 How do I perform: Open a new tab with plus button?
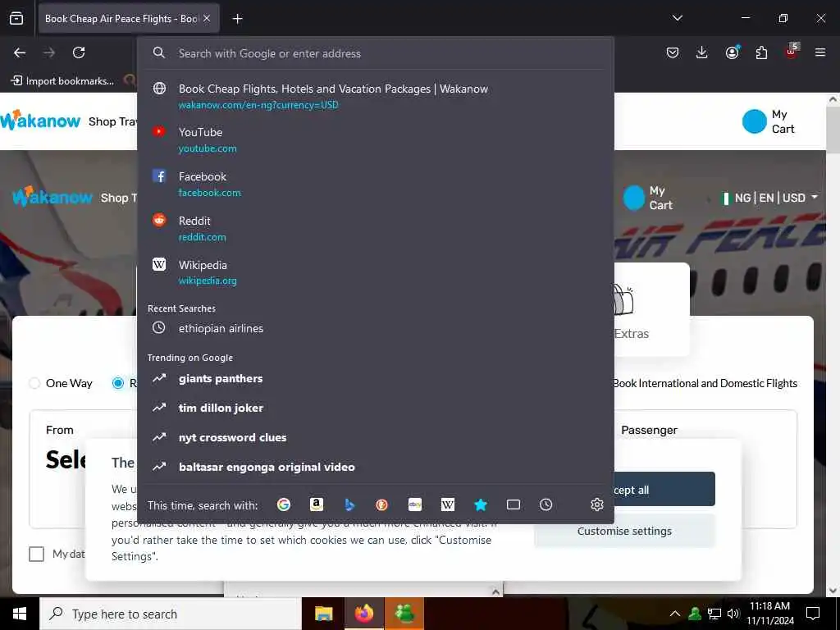237,19
